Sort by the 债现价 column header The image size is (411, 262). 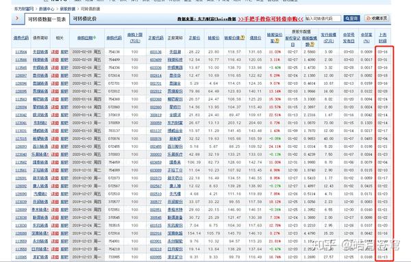tap(256, 38)
